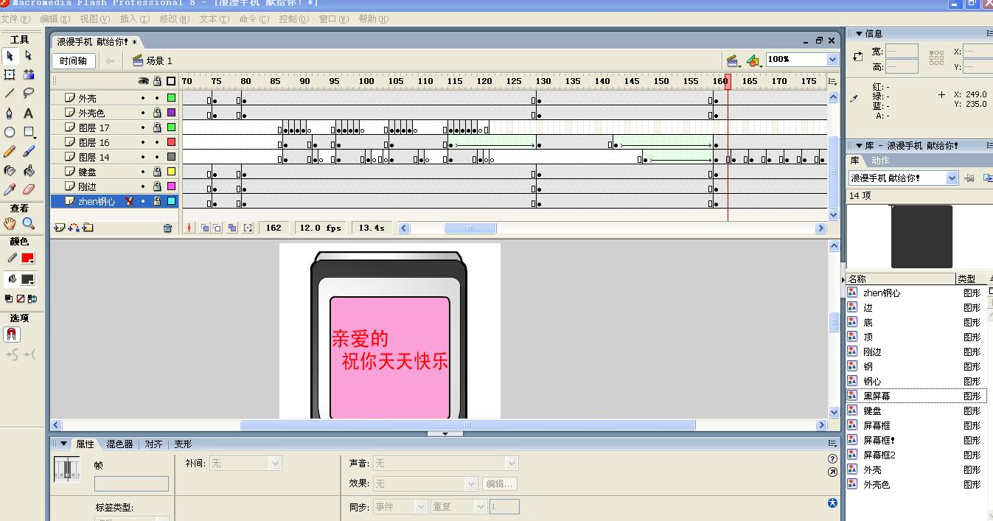Collapse the Properties panel arrow

[64, 444]
